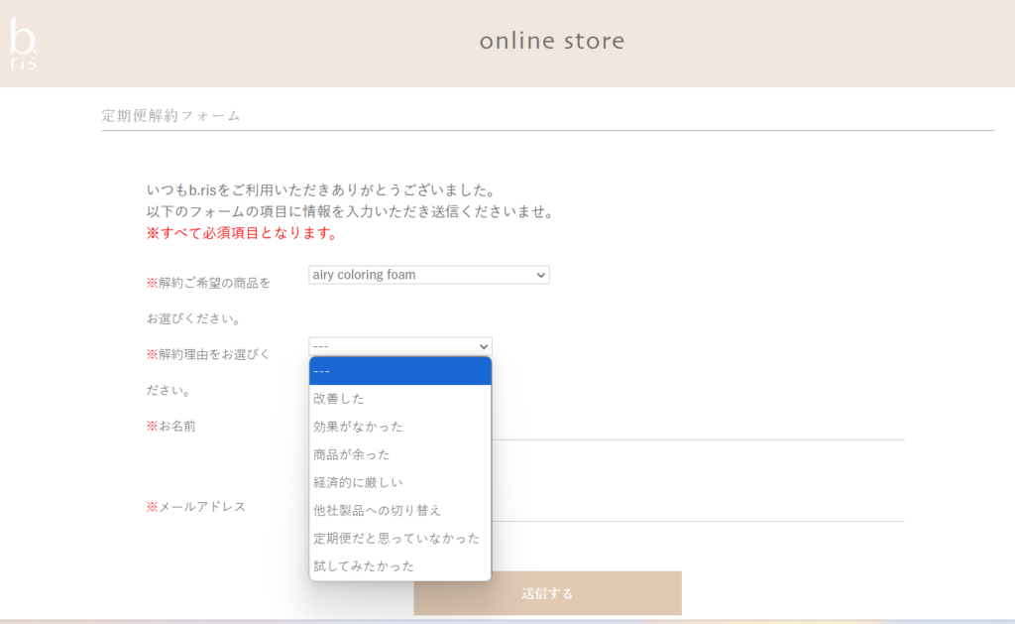This screenshot has height=624, width=1015.
Task: Select '商品が余った' option
Action: pos(400,455)
